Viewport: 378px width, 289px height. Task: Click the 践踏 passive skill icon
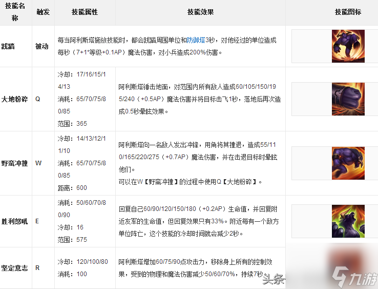[348, 46]
